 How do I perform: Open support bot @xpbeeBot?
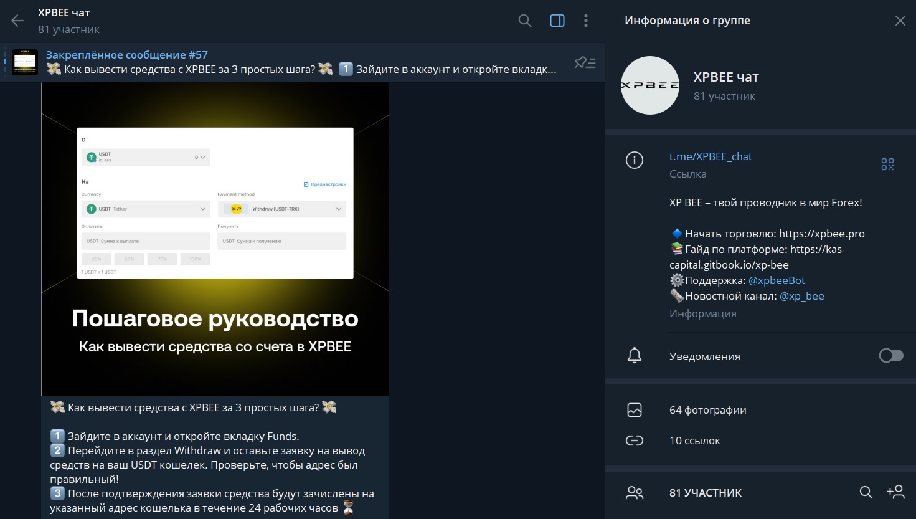click(777, 280)
